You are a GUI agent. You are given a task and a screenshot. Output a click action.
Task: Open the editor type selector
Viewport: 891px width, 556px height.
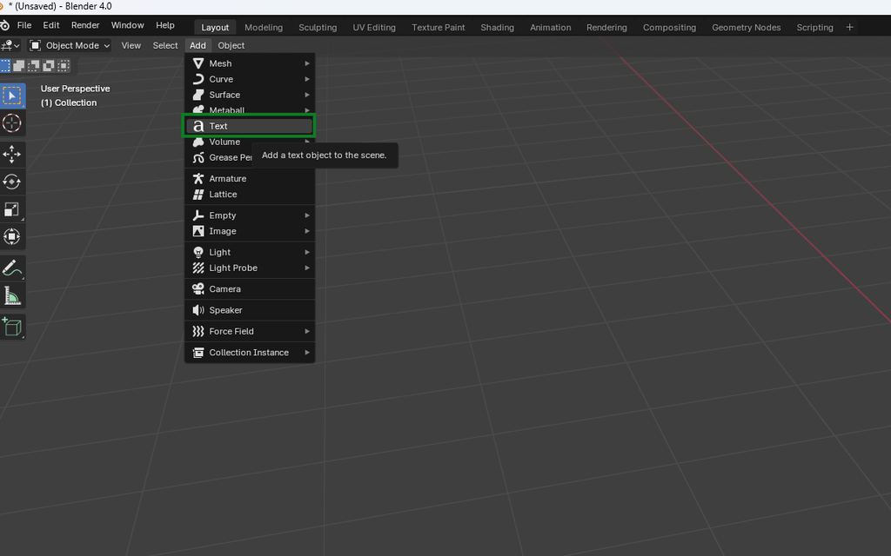click(9, 45)
